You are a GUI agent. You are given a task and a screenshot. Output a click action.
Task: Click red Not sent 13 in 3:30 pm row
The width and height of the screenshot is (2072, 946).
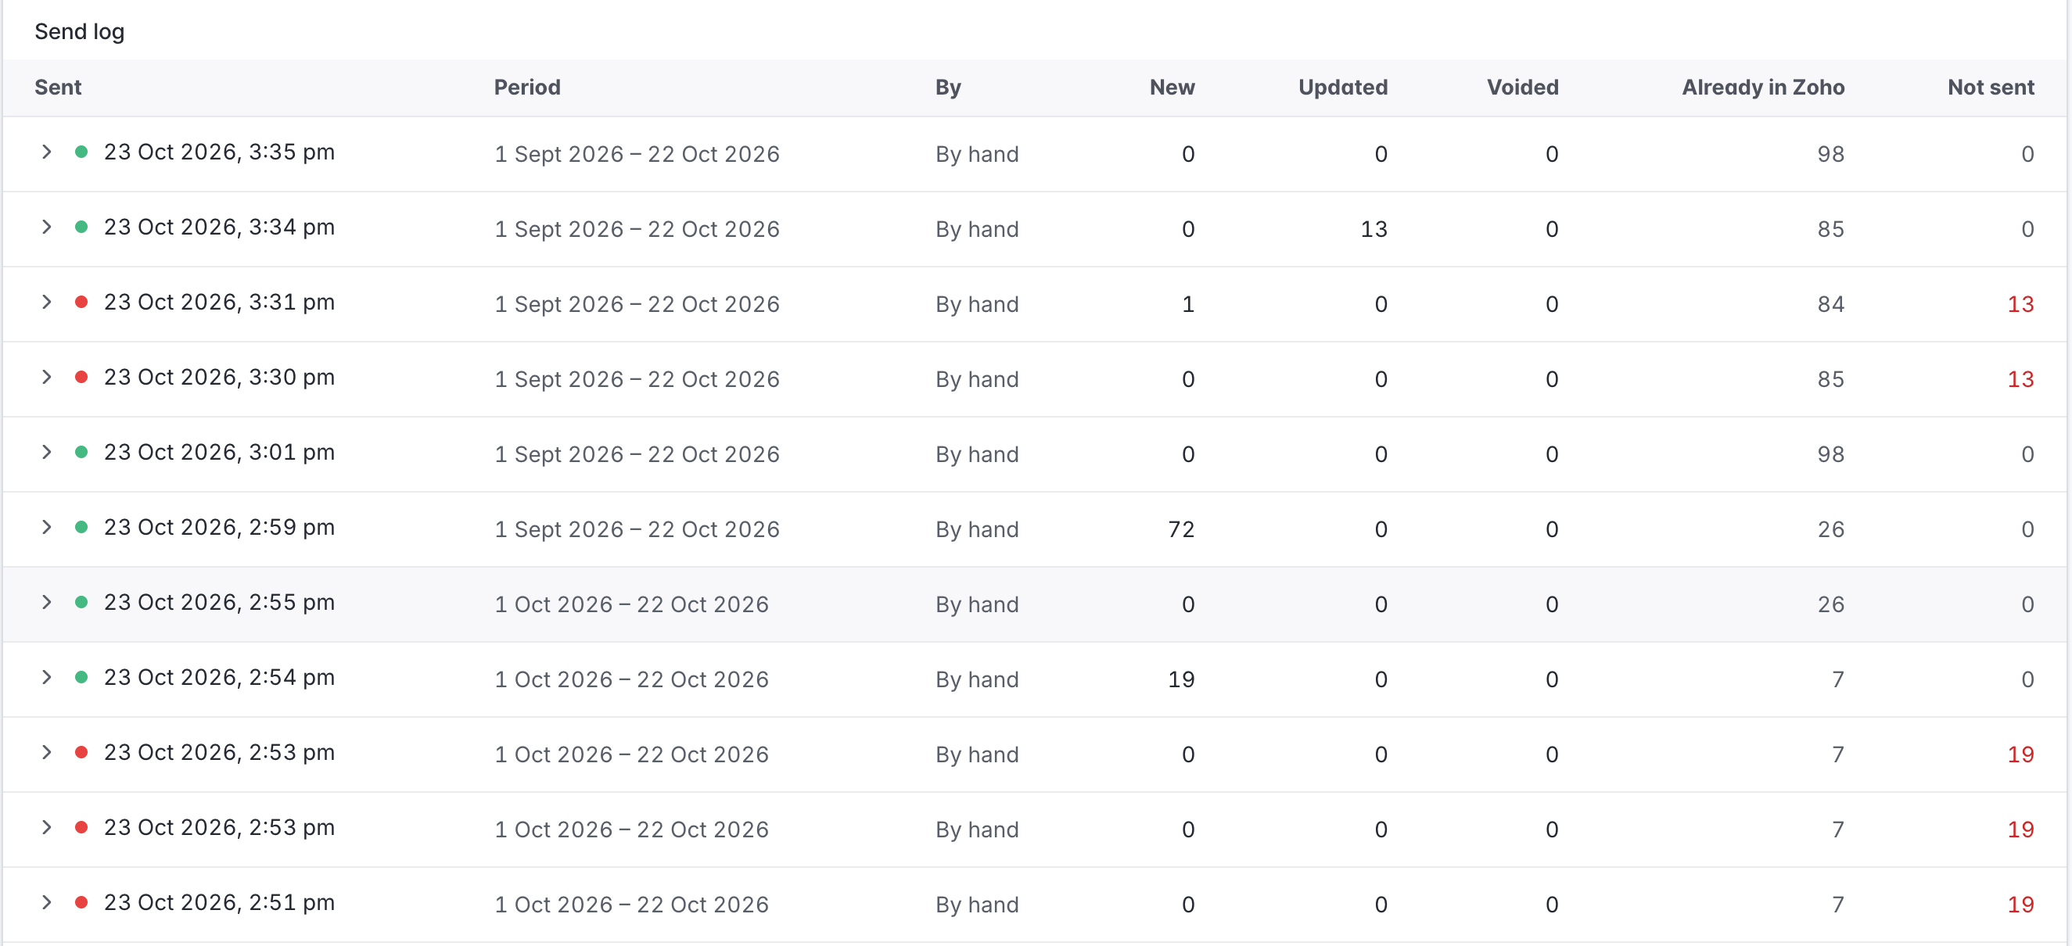click(x=2020, y=379)
